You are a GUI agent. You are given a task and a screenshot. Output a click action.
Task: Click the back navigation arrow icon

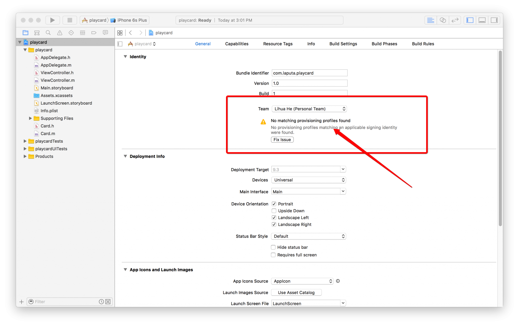point(131,33)
